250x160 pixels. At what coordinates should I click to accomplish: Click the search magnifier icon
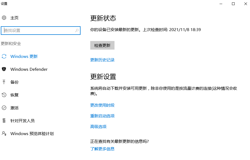click(77, 31)
